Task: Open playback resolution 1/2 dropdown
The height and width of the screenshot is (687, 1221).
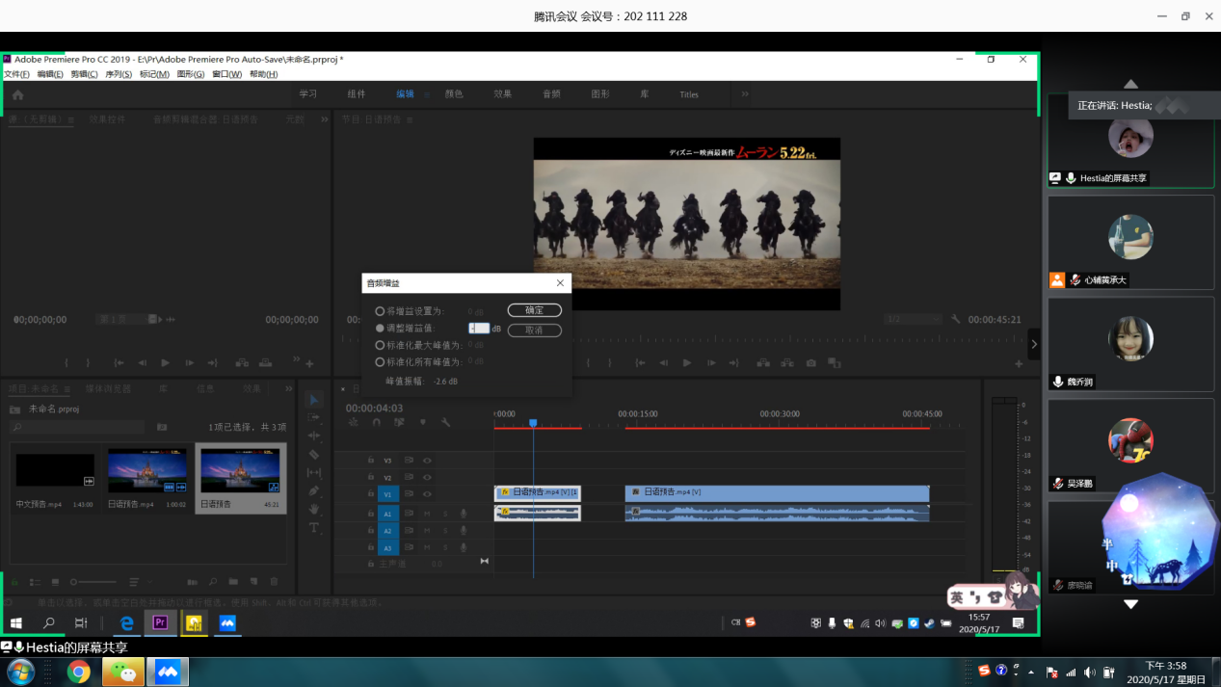Action: (912, 319)
